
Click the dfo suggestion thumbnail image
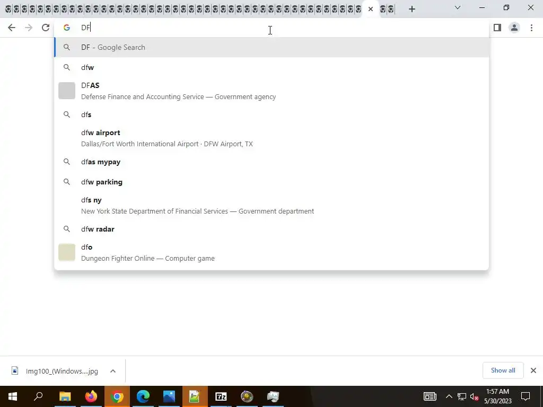click(67, 252)
